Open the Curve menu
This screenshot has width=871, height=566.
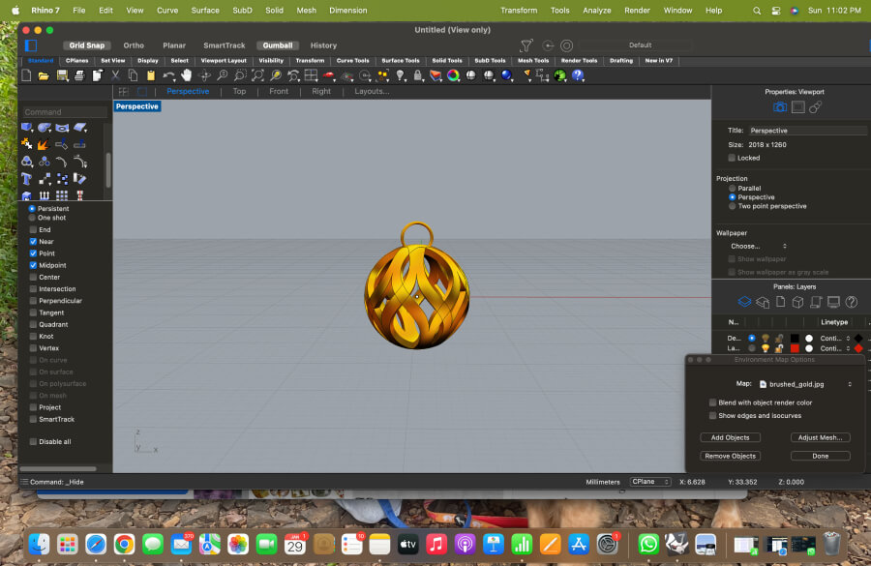click(x=167, y=10)
